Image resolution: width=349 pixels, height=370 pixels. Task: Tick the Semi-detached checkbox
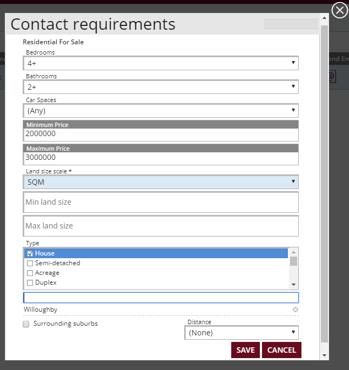[x=30, y=263]
